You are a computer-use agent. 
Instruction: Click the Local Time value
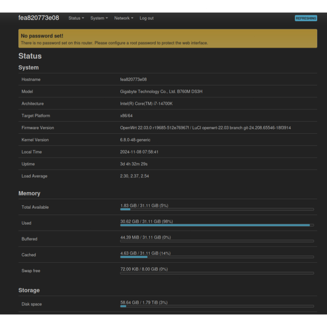(139, 152)
